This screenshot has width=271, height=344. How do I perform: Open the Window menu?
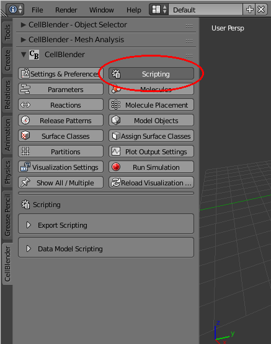coord(102,10)
